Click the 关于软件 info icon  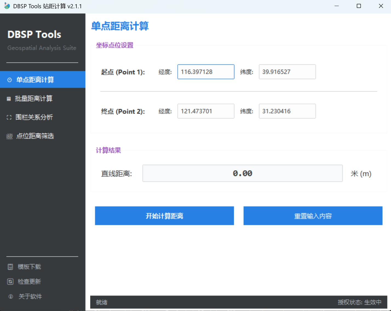10,296
